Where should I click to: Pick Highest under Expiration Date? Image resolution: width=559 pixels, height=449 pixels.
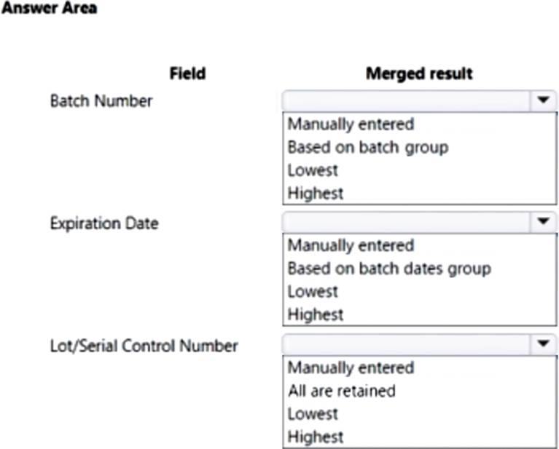[315, 314]
